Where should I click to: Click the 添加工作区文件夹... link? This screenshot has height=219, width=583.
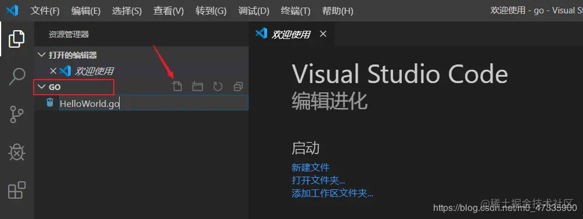(333, 193)
